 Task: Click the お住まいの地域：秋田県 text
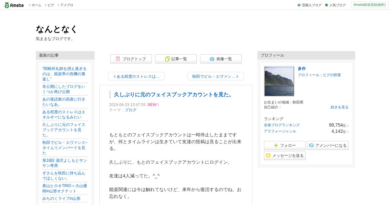[x=283, y=102]
